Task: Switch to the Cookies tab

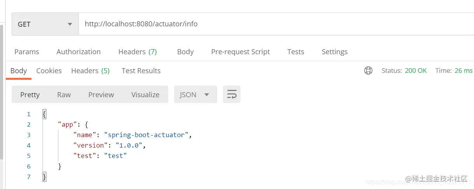Action: (49, 70)
